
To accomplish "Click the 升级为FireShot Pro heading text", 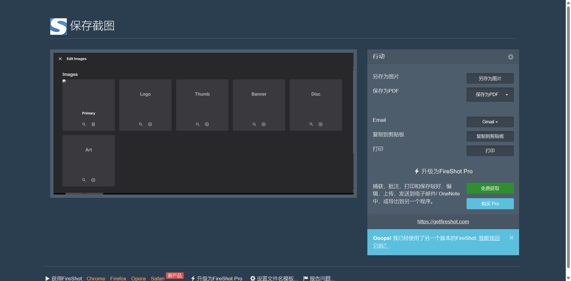I will click(447, 171).
